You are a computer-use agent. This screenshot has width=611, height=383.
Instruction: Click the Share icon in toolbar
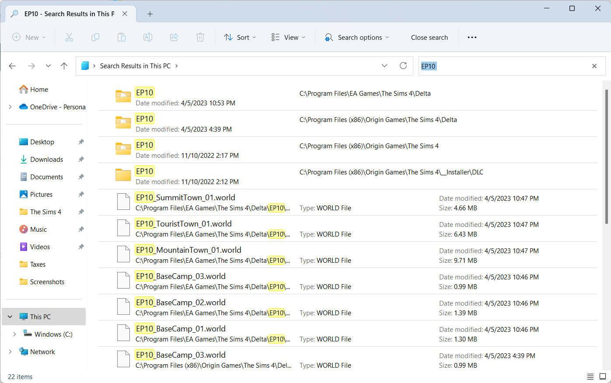(x=174, y=38)
